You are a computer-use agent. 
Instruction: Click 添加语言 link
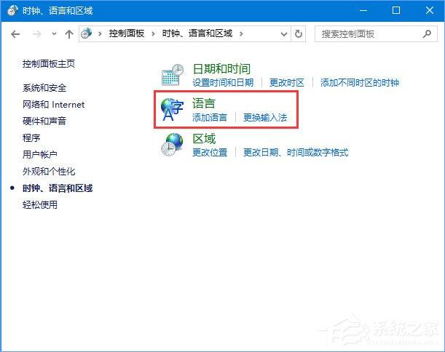click(210, 117)
